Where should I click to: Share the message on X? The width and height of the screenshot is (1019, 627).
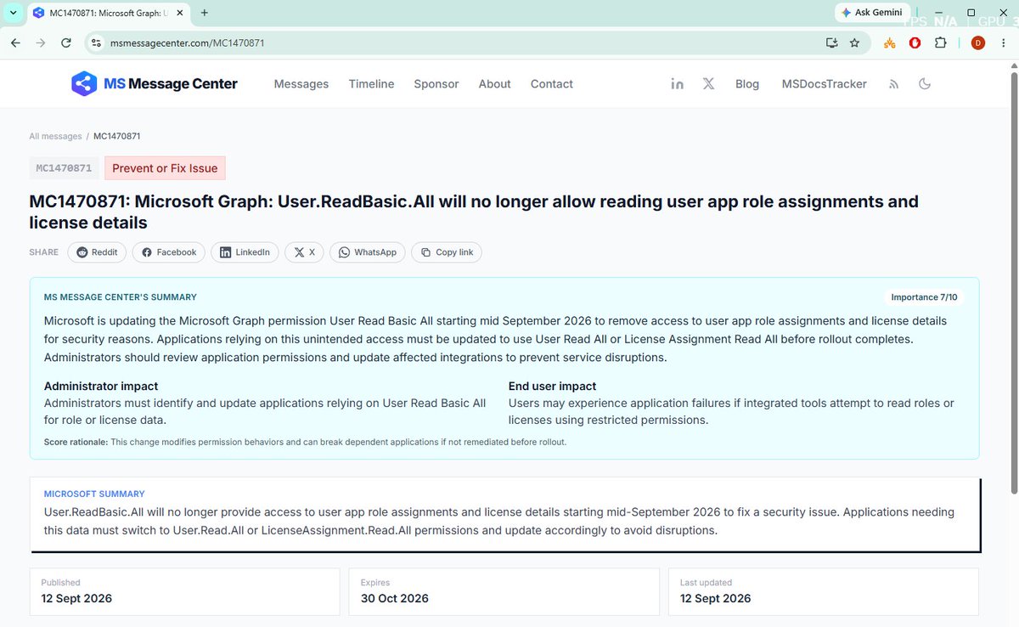pyautogui.click(x=304, y=252)
